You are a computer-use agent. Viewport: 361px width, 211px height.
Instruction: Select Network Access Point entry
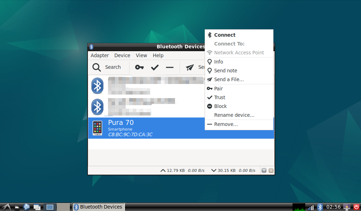click(x=239, y=53)
